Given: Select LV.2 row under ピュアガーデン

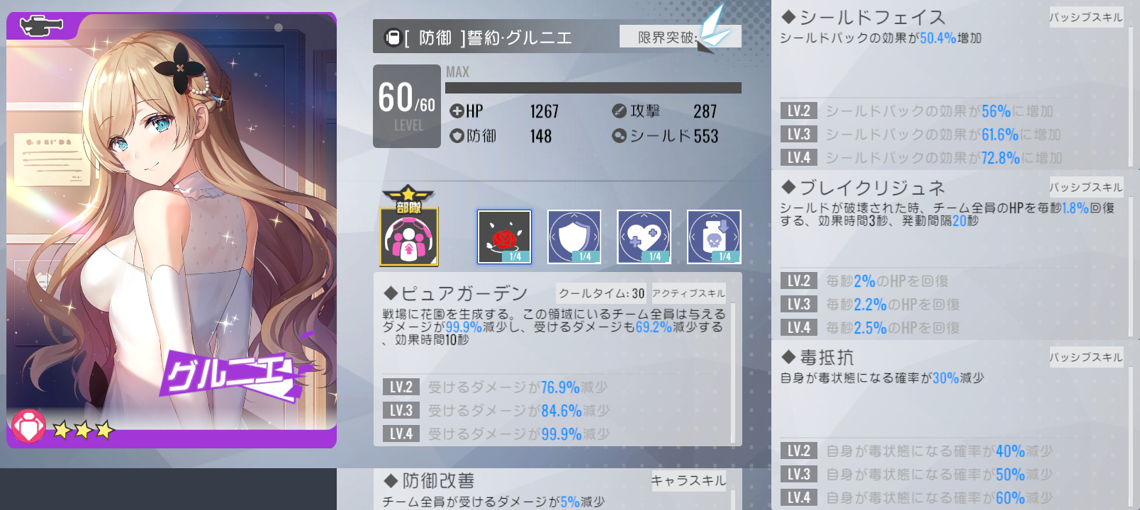Looking at the screenshot, I should (555, 387).
